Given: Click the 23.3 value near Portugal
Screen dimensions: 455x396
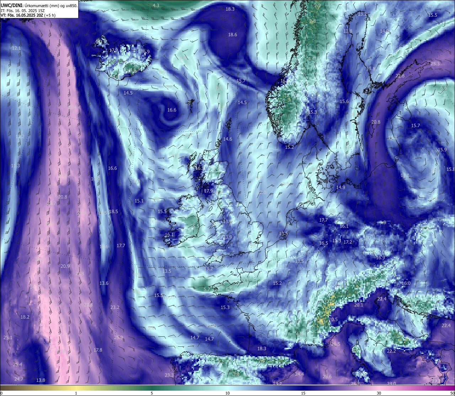Looking at the screenshot, I should click(169, 375).
